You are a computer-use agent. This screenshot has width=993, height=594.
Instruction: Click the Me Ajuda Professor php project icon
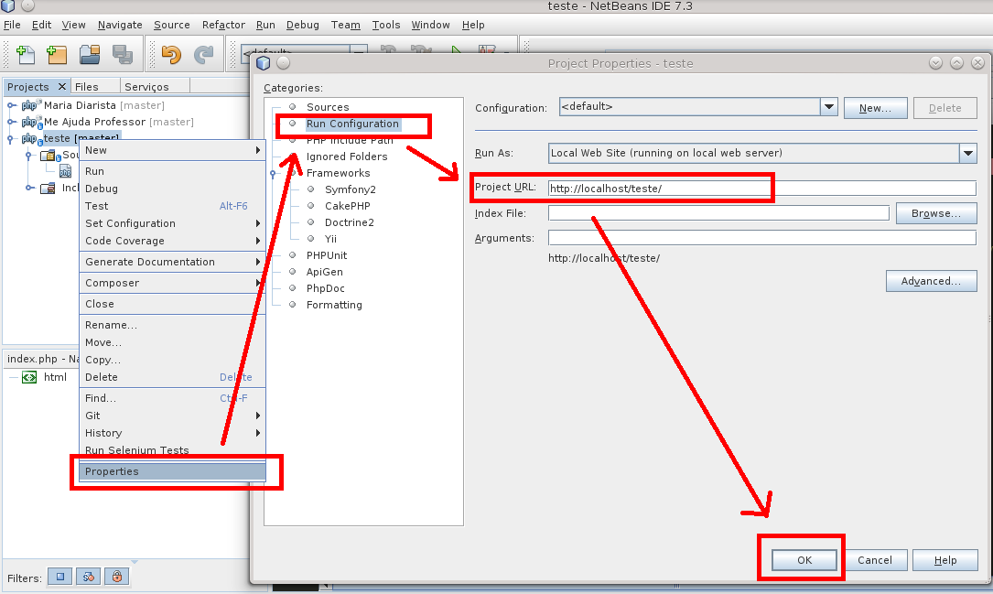(32, 122)
